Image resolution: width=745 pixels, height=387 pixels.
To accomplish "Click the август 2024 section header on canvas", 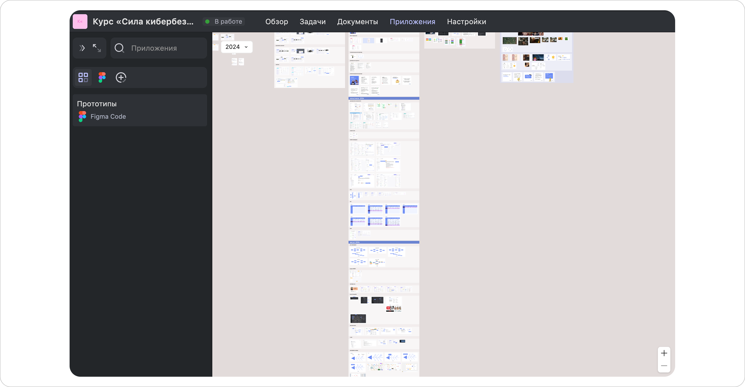I will tap(384, 242).
